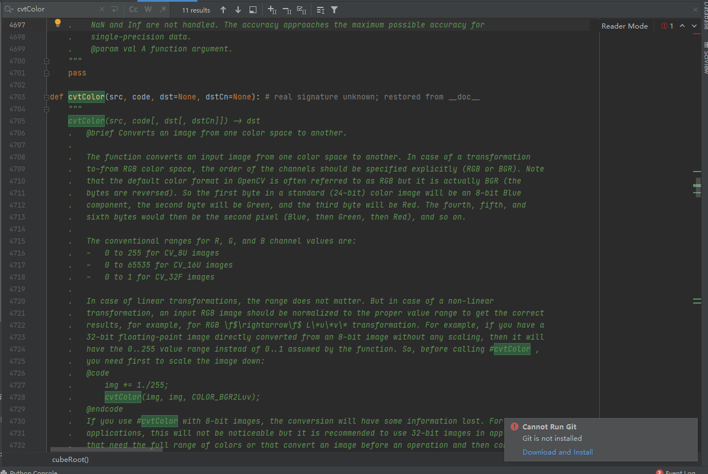Click the next occurrence down-arrow icon

(x=238, y=10)
